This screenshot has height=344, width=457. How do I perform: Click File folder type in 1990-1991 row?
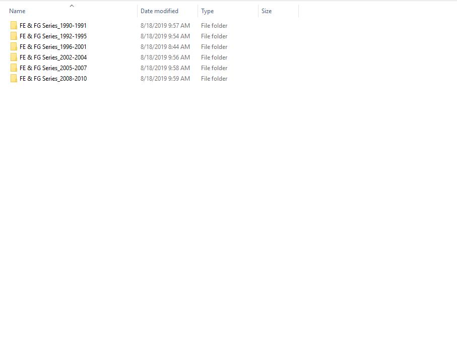point(214,26)
